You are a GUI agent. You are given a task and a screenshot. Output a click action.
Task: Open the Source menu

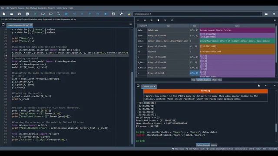point(21,8)
